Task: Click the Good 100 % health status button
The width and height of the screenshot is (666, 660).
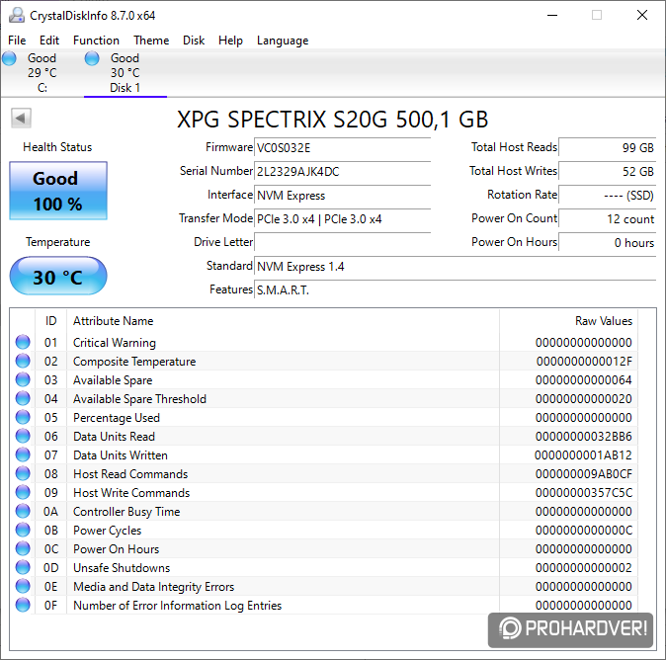Action: point(58,191)
